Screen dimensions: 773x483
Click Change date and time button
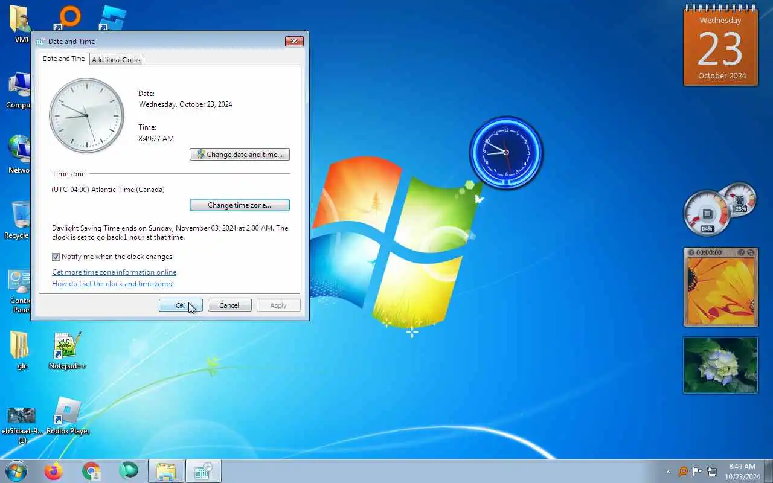(x=240, y=155)
